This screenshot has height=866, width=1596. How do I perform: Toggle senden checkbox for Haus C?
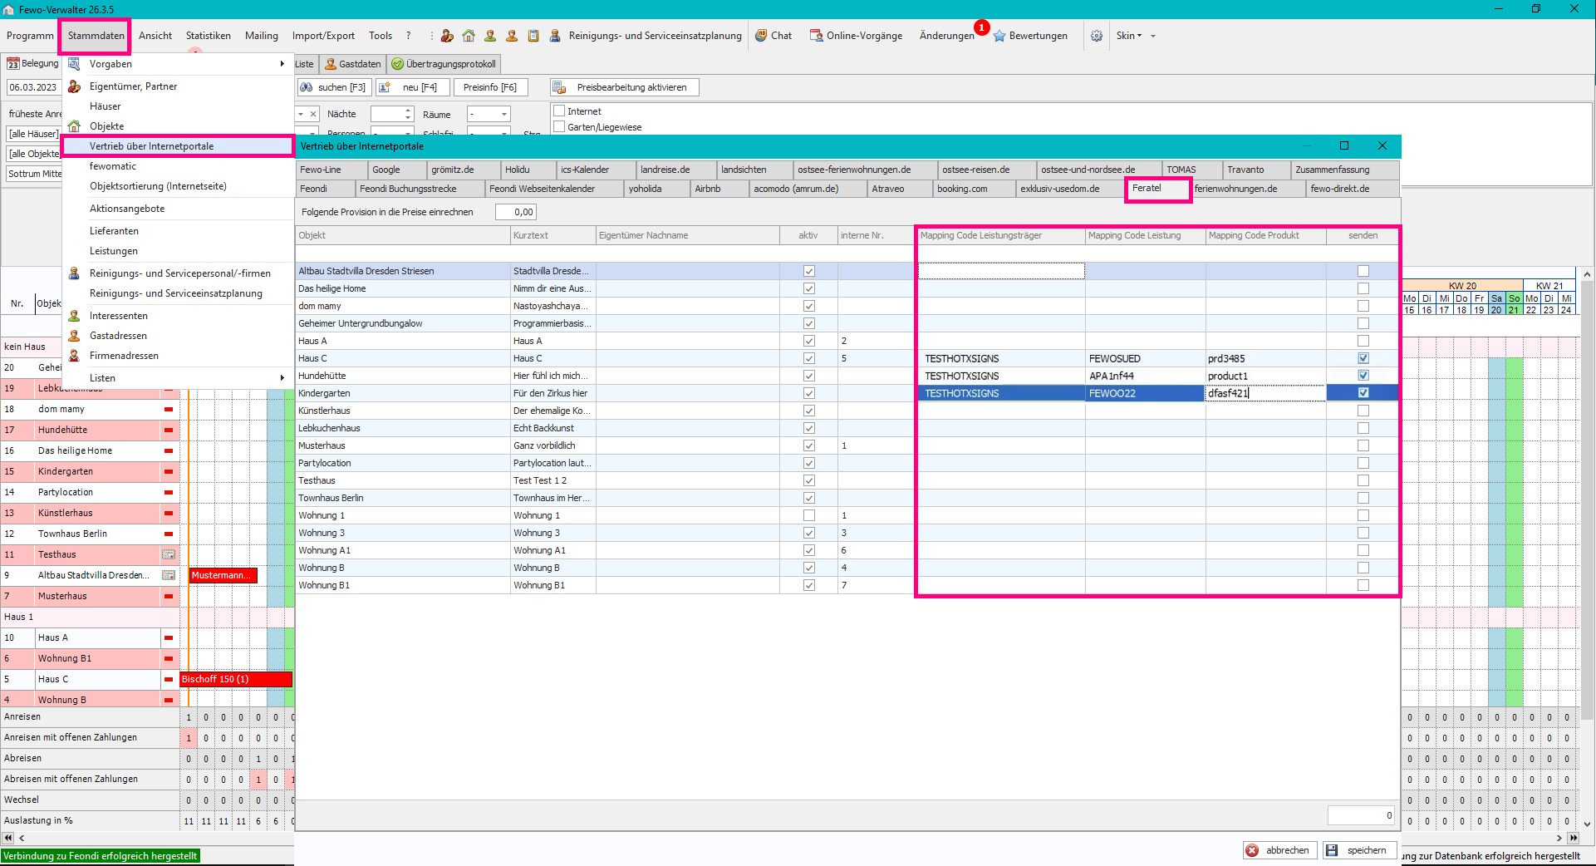(1363, 358)
